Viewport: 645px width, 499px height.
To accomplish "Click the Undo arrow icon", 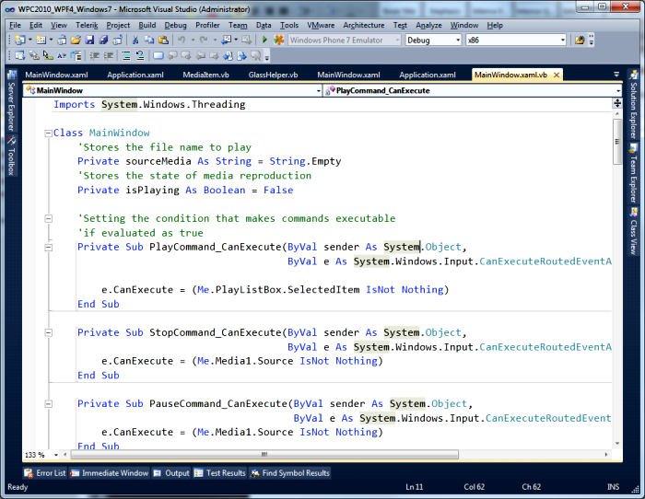I will (181, 41).
